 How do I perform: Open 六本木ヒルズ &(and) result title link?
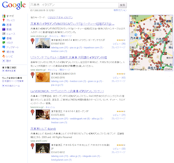[43, 129]
